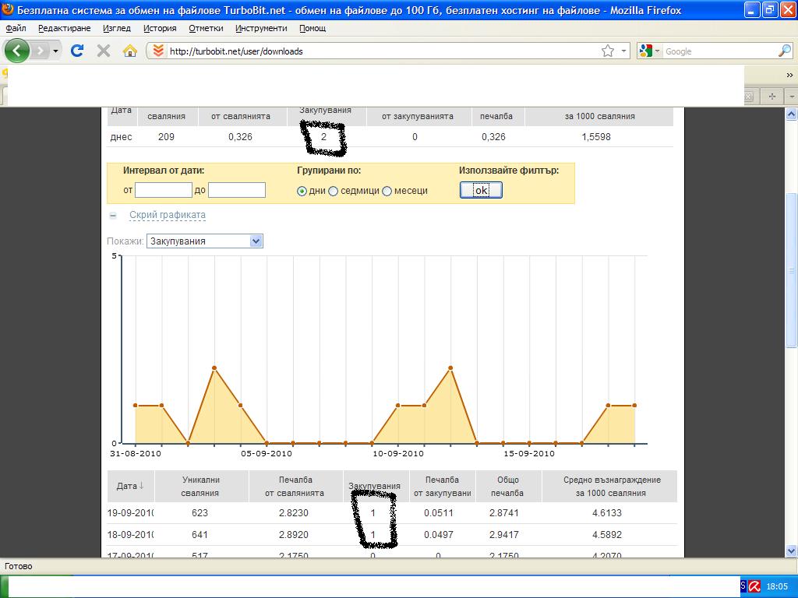Click the blue 'S' system tray icon
798x598 pixels.
click(x=743, y=586)
